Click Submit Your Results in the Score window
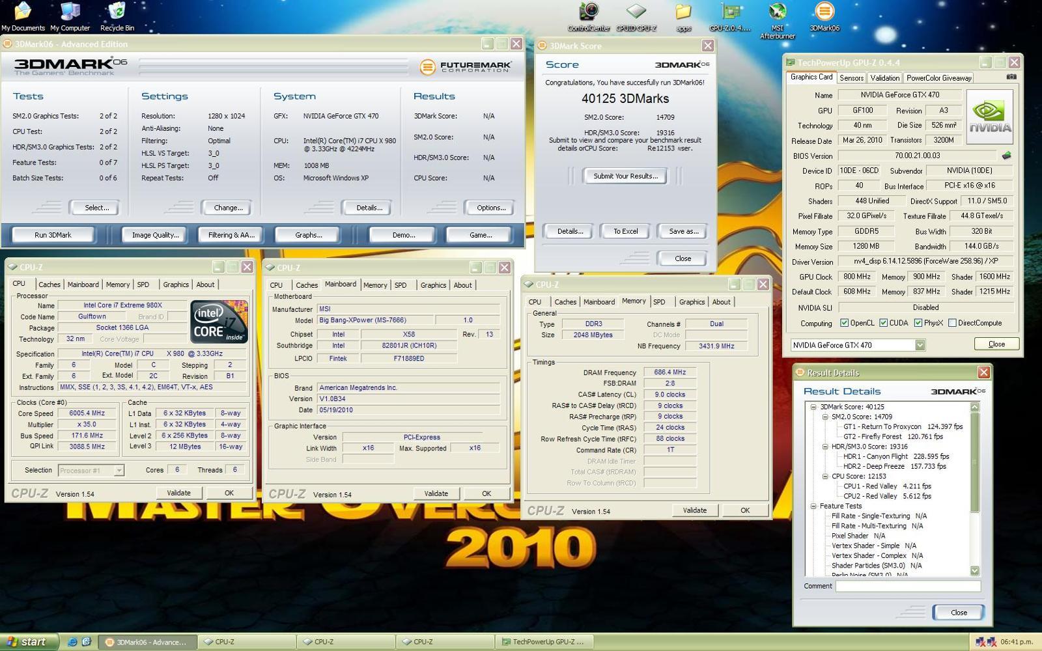 click(x=625, y=176)
